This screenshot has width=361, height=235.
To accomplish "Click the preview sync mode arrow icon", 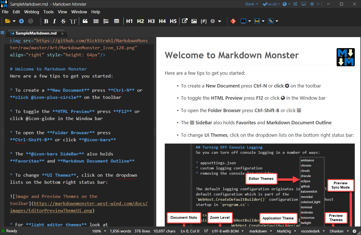I will (354, 231).
